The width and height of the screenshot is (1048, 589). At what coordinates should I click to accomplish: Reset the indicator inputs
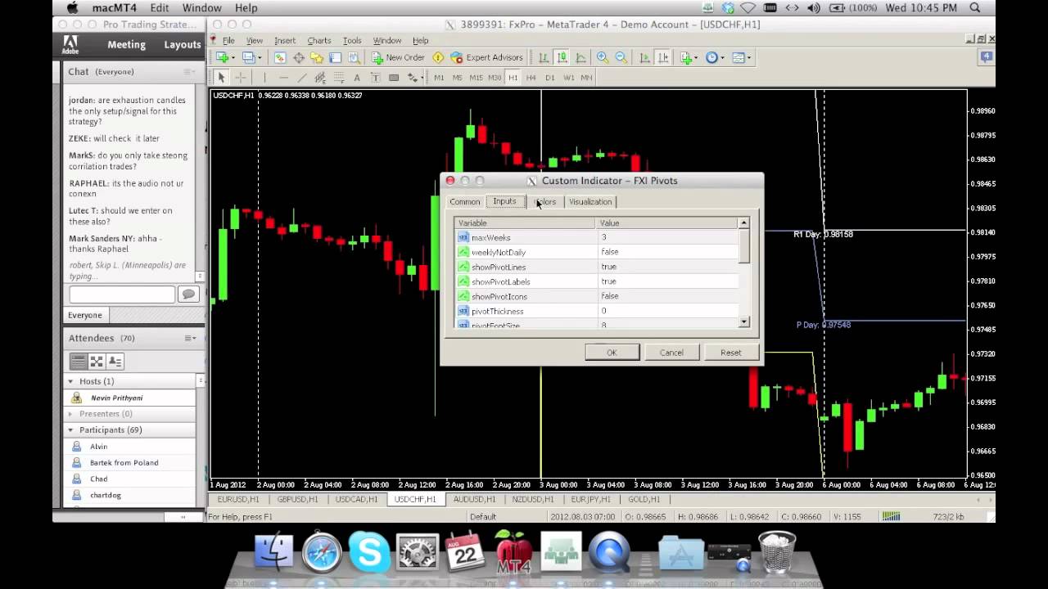(730, 353)
